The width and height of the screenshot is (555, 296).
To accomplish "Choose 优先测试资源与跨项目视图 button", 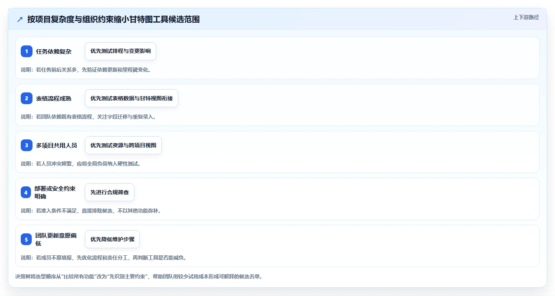I will click(x=123, y=145).
